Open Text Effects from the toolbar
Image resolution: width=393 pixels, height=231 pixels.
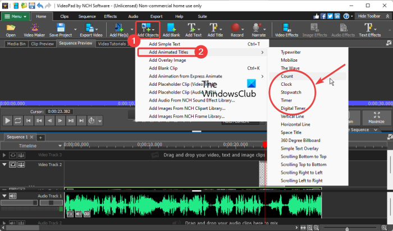[x=369, y=29]
